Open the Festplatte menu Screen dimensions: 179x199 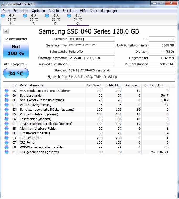(x=69, y=11)
